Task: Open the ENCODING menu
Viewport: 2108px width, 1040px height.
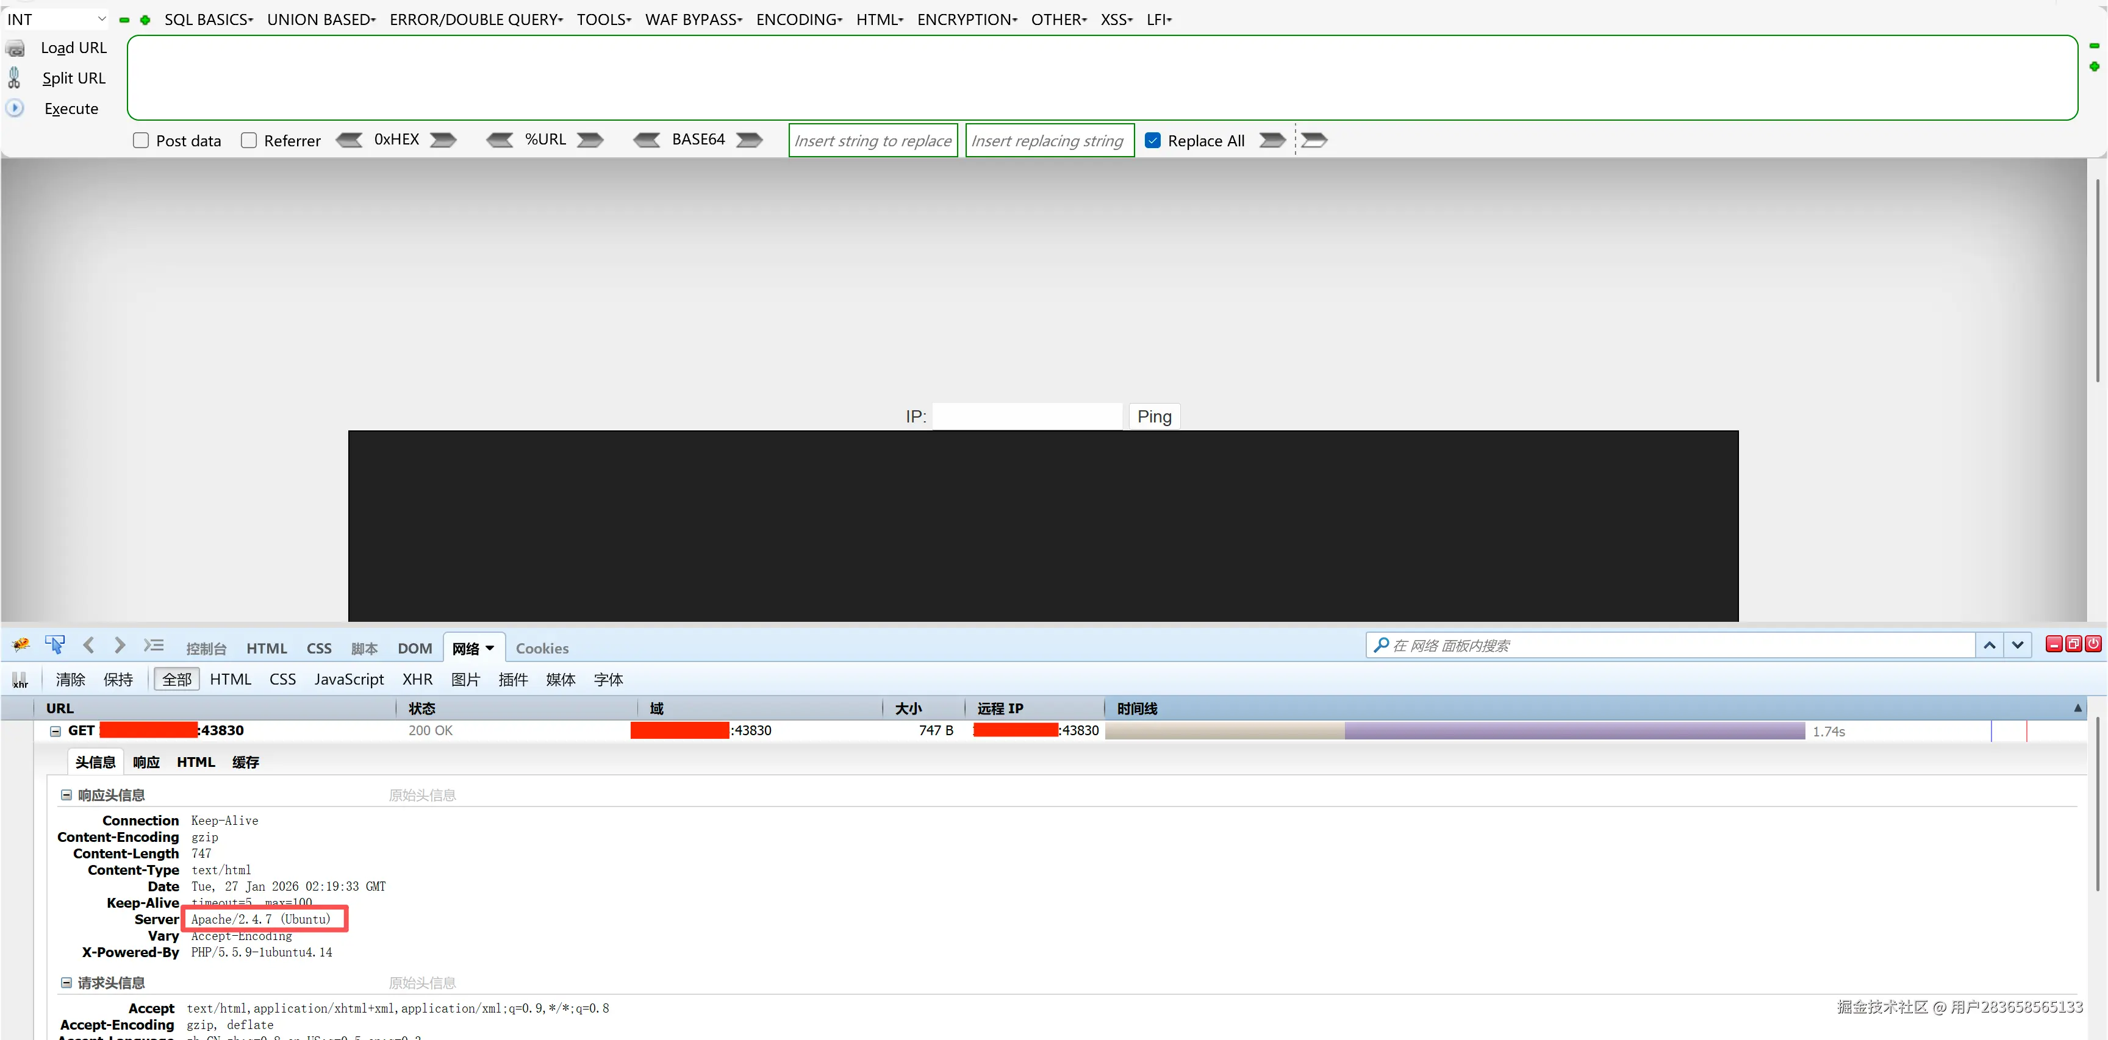Action: click(x=800, y=20)
